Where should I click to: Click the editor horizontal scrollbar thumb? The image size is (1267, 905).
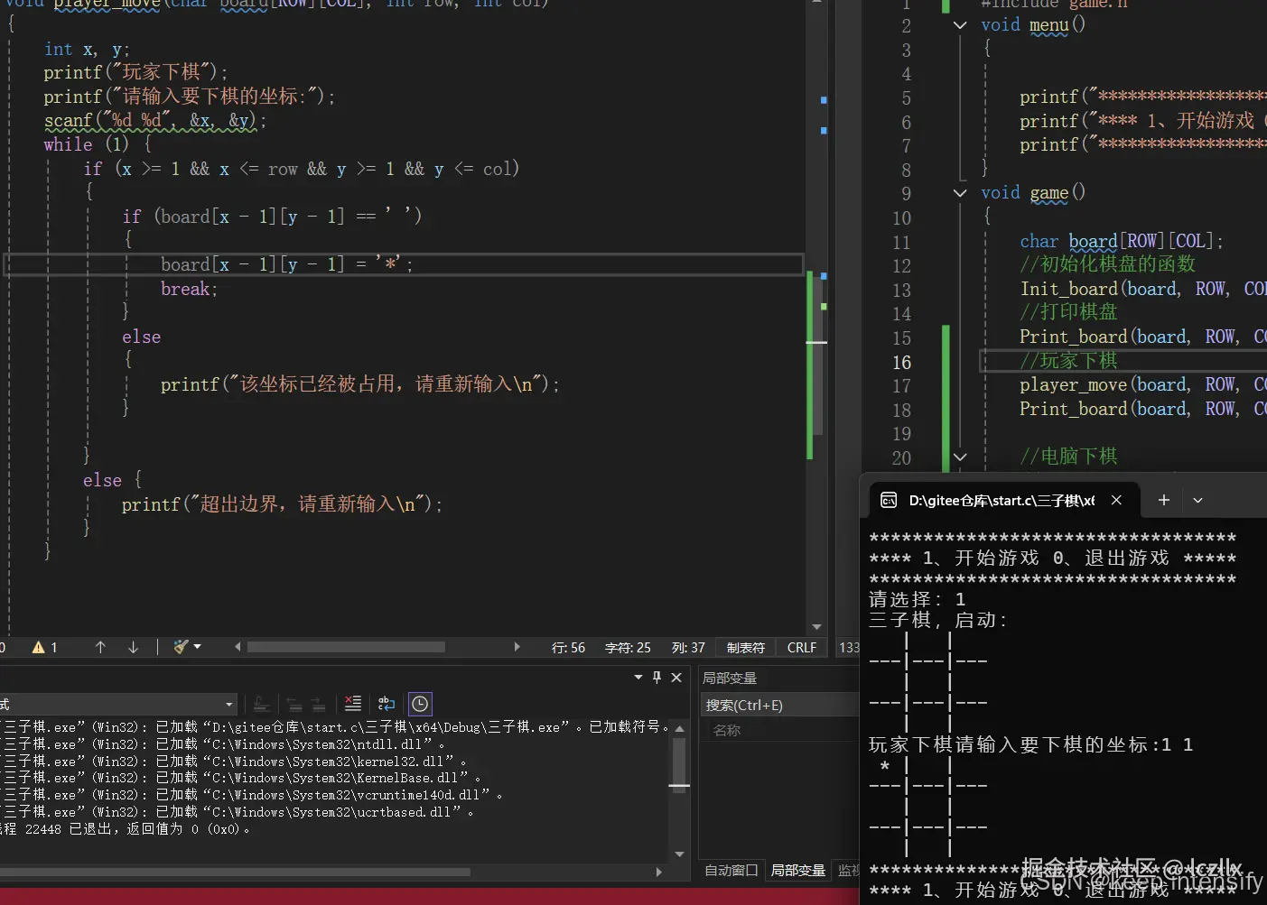[x=346, y=647]
